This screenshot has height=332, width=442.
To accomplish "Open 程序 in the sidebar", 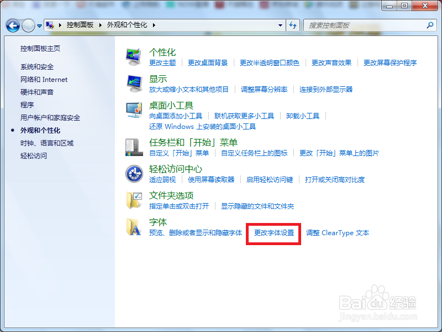I will click(x=27, y=105).
